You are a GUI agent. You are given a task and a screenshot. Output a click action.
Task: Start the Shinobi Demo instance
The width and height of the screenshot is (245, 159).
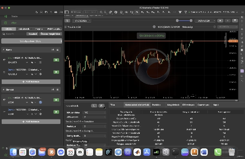56,112
